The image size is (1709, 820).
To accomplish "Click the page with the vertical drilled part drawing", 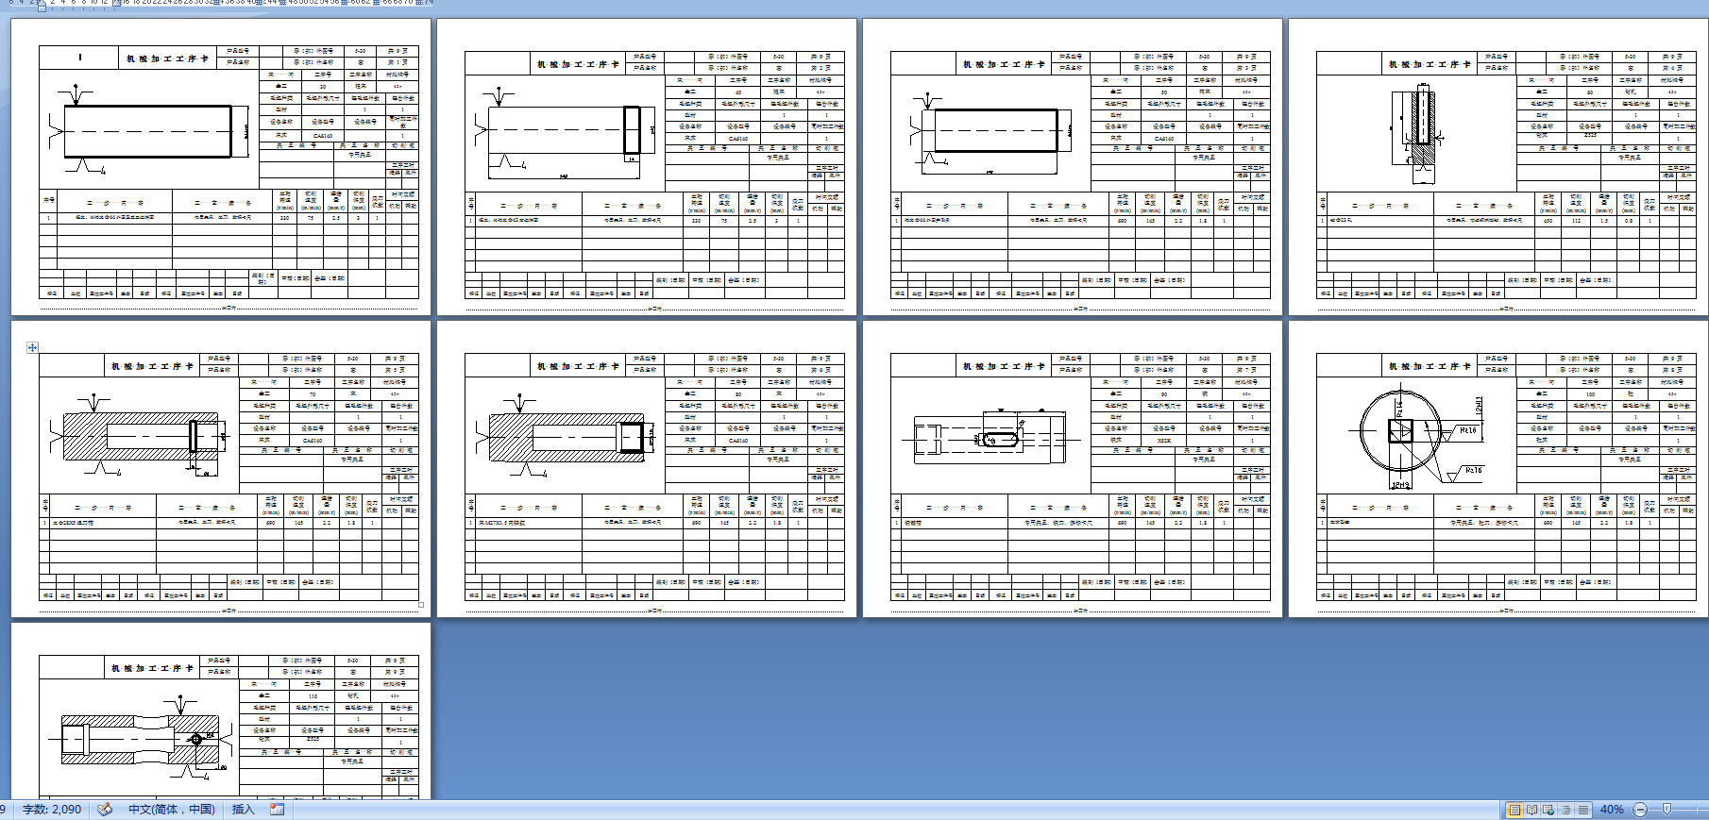I will click(x=1498, y=167).
